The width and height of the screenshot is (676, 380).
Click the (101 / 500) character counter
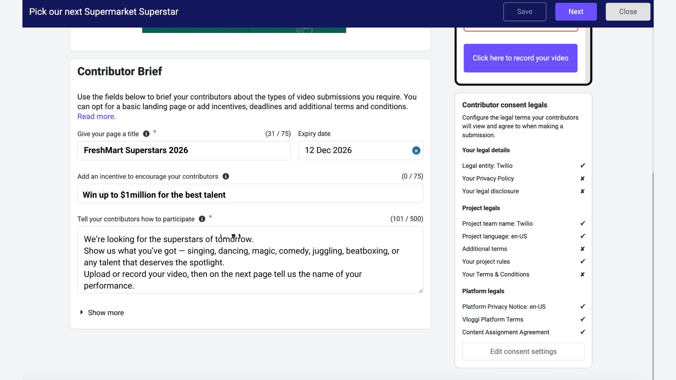pyautogui.click(x=407, y=219)
